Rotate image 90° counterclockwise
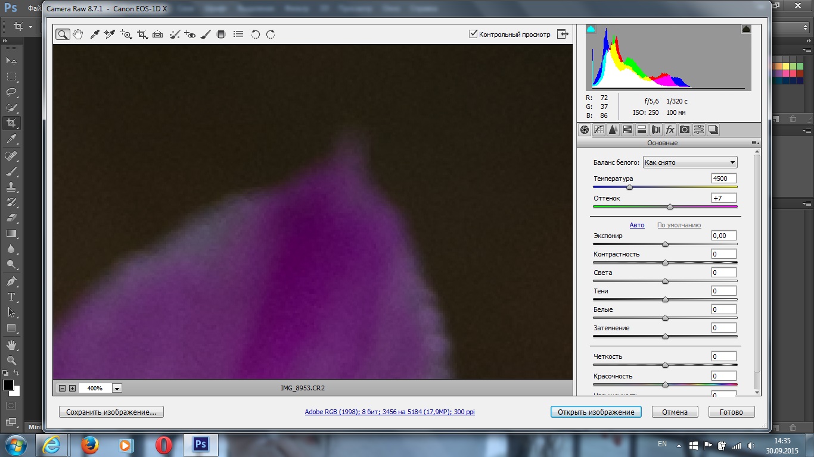This screenshot has height=457, width=814. pyautogui.click(x=256, y=35)
